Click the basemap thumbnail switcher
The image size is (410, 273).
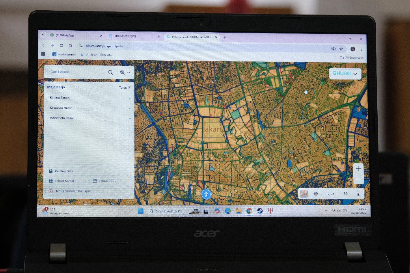(304, 193)
